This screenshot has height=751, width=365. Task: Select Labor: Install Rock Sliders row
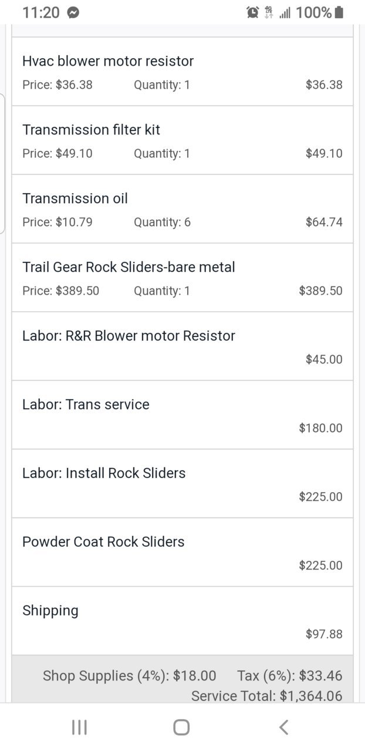tap(182, 484)
